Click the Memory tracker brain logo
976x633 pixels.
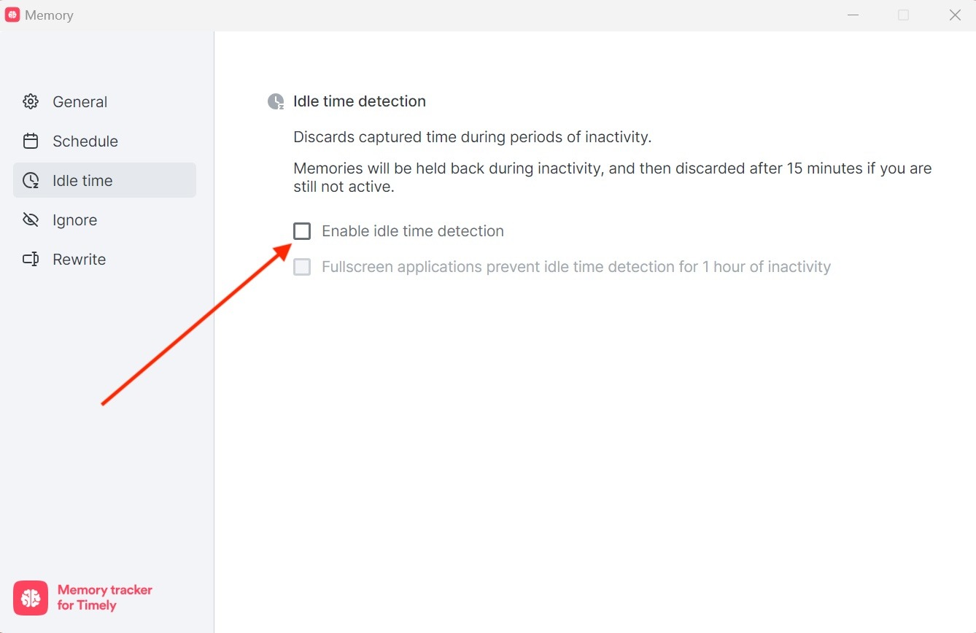[30, 597]
